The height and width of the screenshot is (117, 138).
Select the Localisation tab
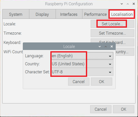[122, 14]
